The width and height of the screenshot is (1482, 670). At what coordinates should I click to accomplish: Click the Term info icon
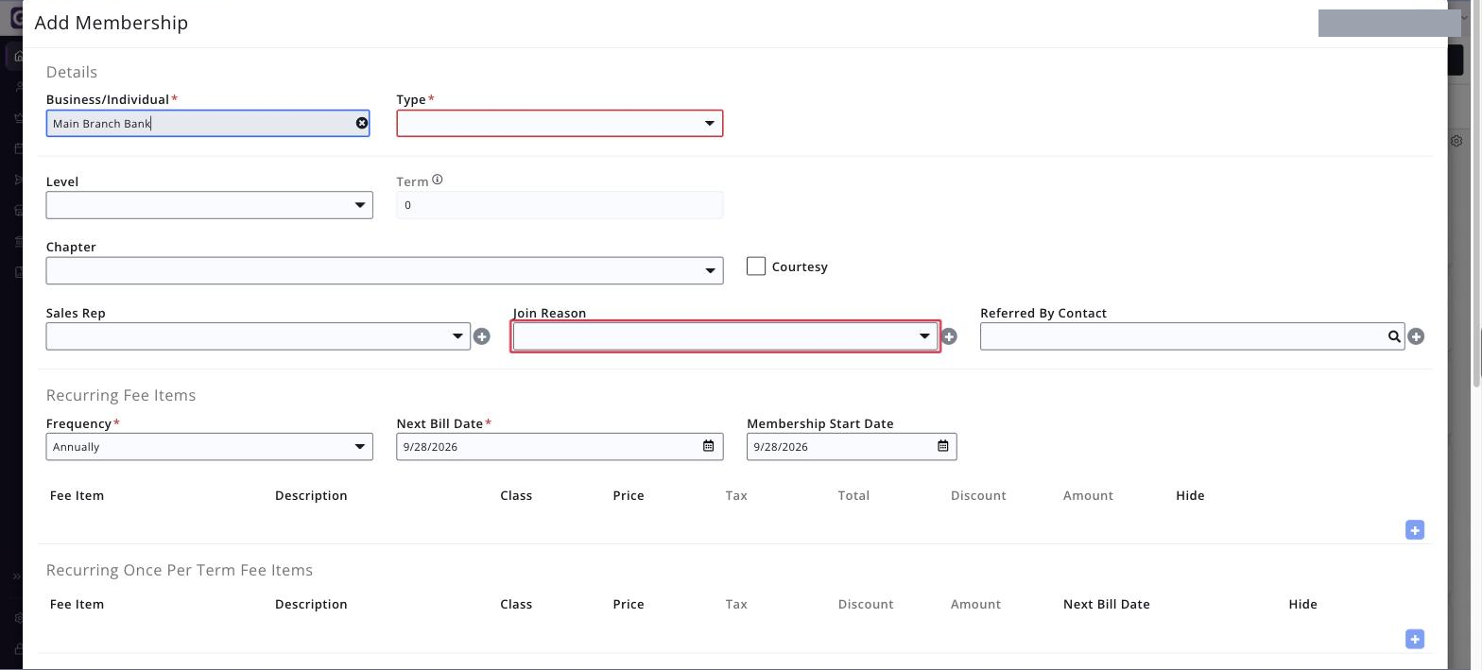click(438, 180)
